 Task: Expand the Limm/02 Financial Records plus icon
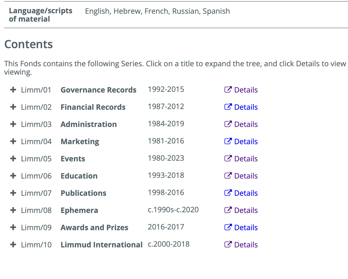click(x=13, y=107)
